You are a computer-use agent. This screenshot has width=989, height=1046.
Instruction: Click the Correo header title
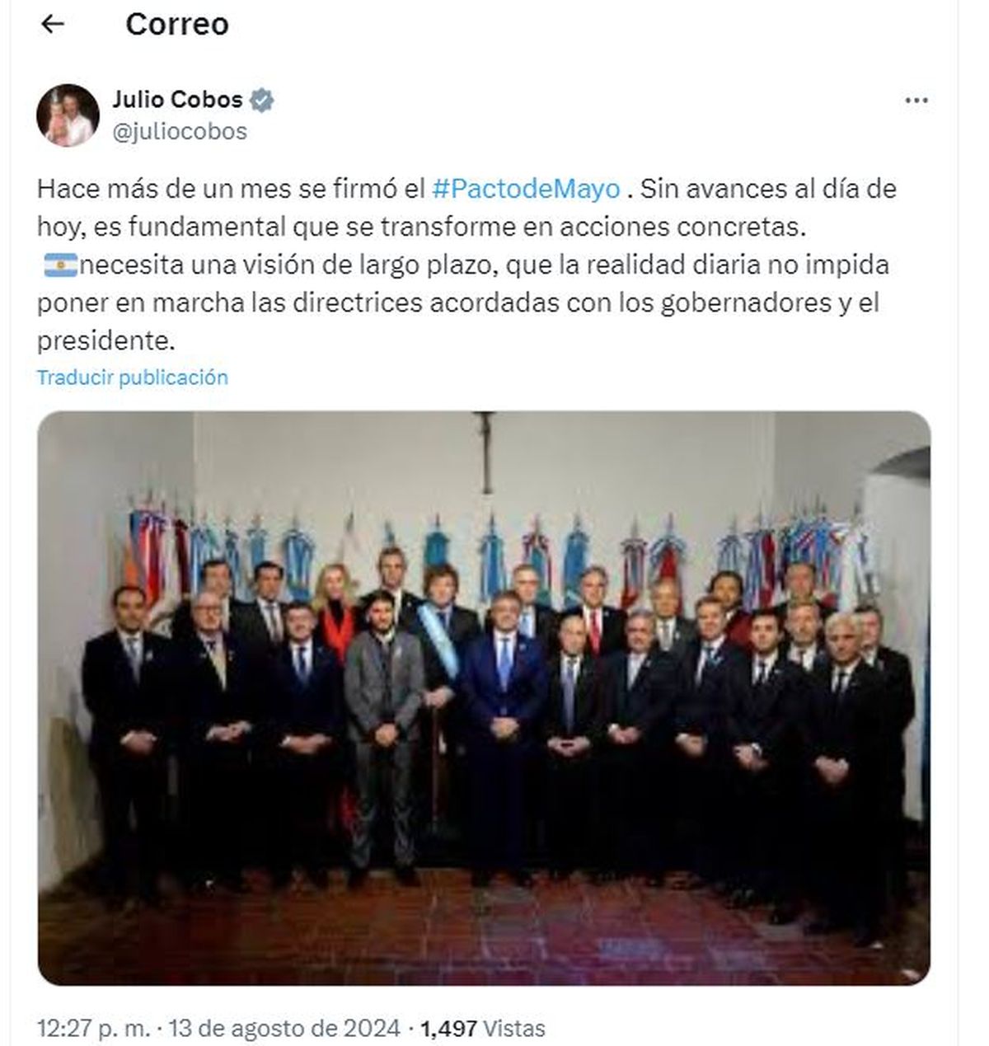tap(176, 25)
